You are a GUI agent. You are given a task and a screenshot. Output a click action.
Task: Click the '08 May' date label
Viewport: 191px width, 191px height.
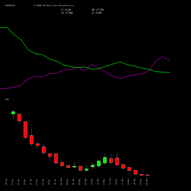86,181
